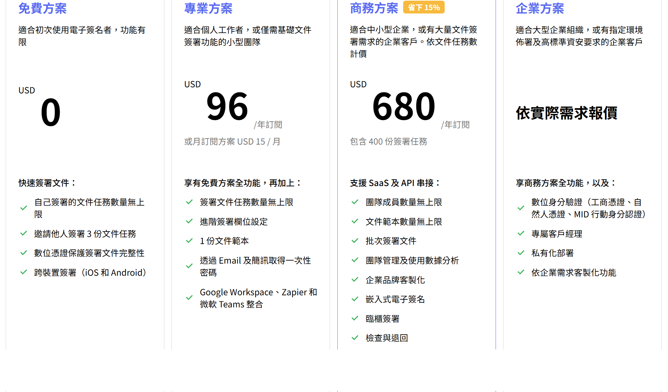Click checkmark beside 簽署文件任務數量無上限
668x392 pixels.
(189, 202)
